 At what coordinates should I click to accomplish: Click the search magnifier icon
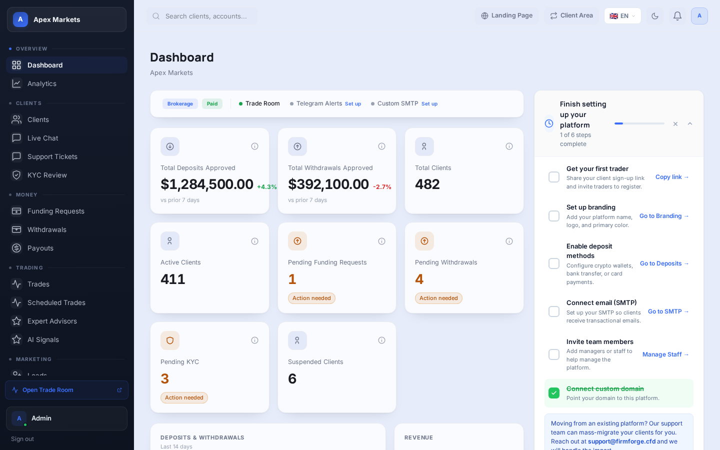tap(156, 16)
